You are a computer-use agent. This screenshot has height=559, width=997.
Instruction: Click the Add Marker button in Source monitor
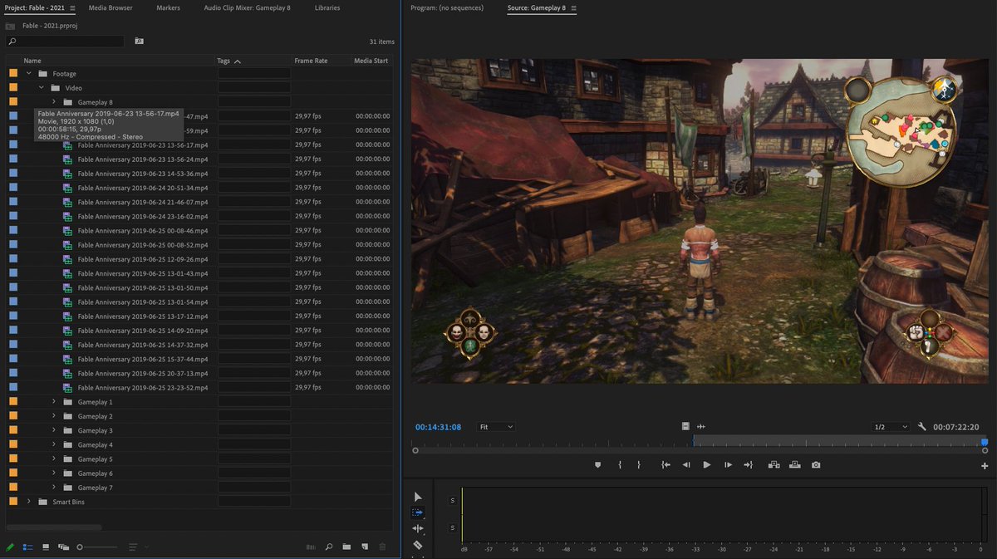pos(597,465)
